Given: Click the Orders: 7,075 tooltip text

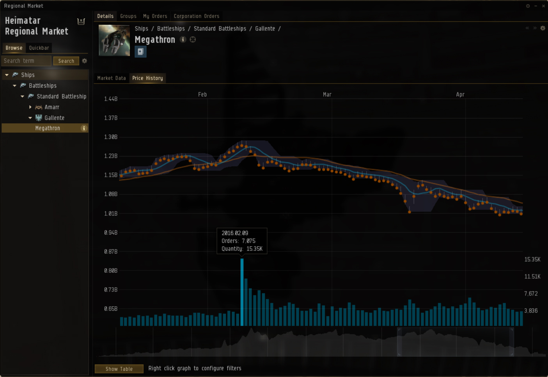Looking at the screenshot, I should click(x=239, y=241).
